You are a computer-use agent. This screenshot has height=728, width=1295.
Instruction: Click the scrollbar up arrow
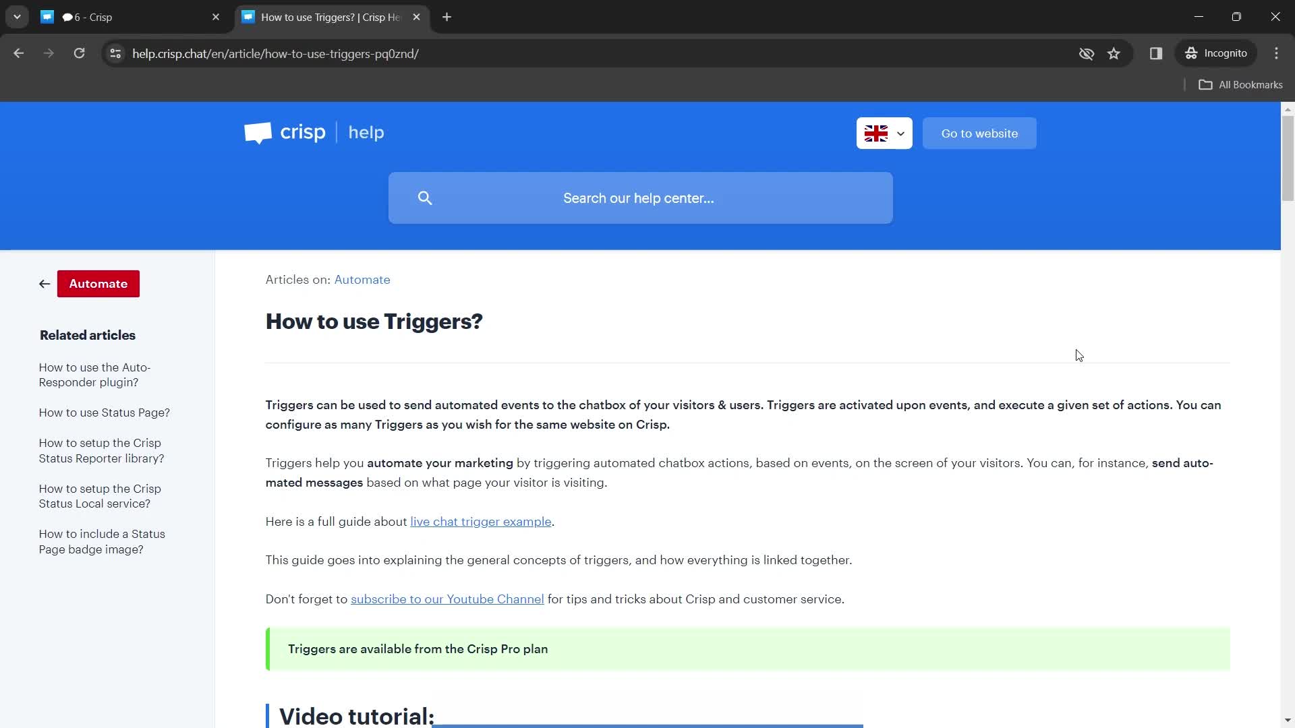click(1288, 109)
